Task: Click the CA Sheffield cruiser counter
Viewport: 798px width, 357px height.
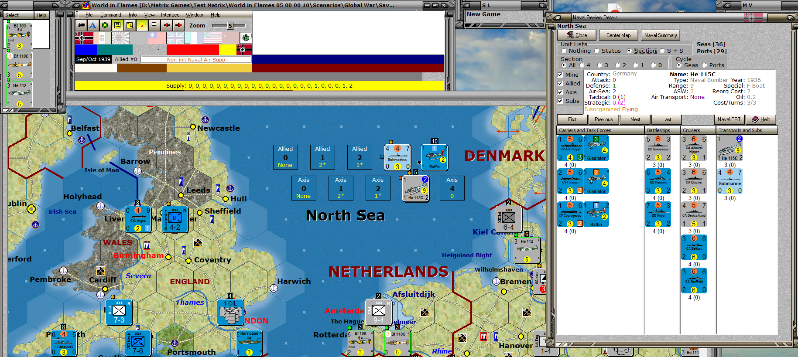Action: pos(694,281)
